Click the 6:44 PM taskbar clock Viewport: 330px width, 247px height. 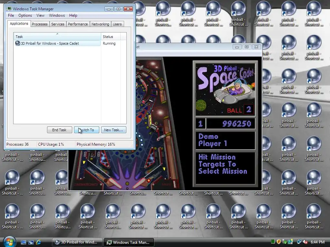tap(317, 242)
